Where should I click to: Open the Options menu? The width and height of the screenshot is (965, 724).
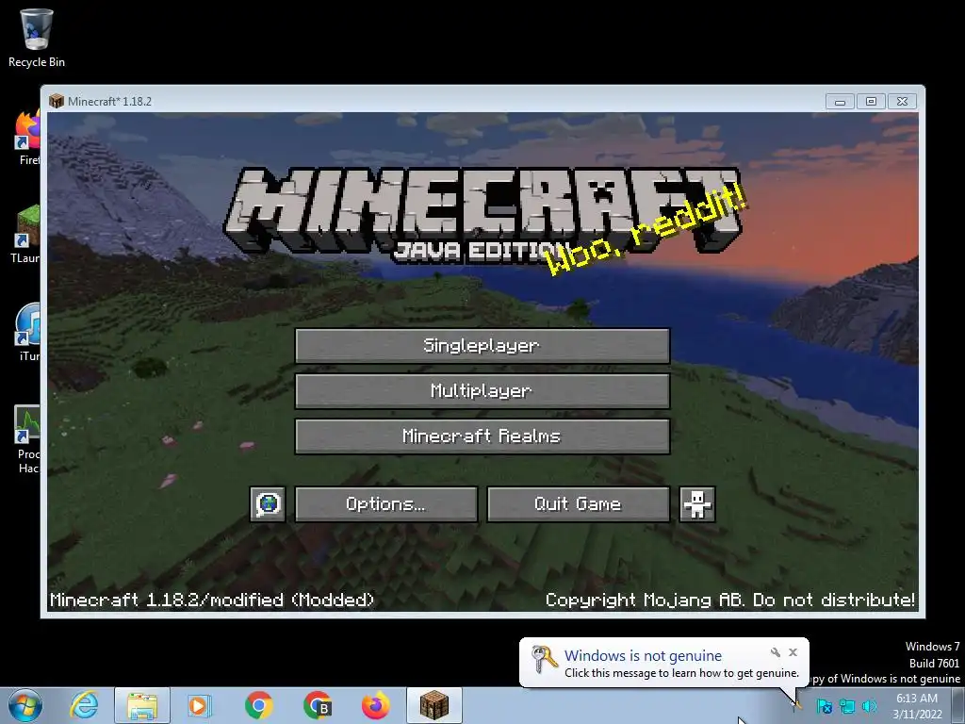(385, 504)
